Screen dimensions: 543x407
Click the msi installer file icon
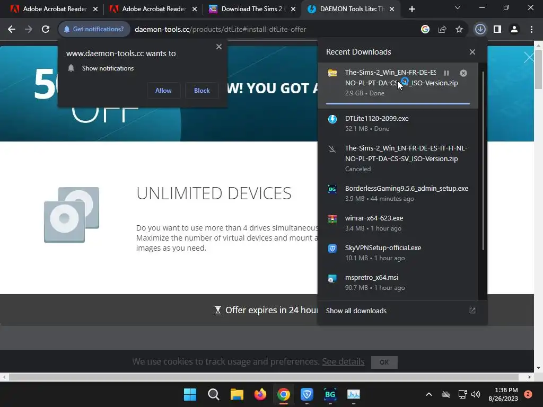332,278
